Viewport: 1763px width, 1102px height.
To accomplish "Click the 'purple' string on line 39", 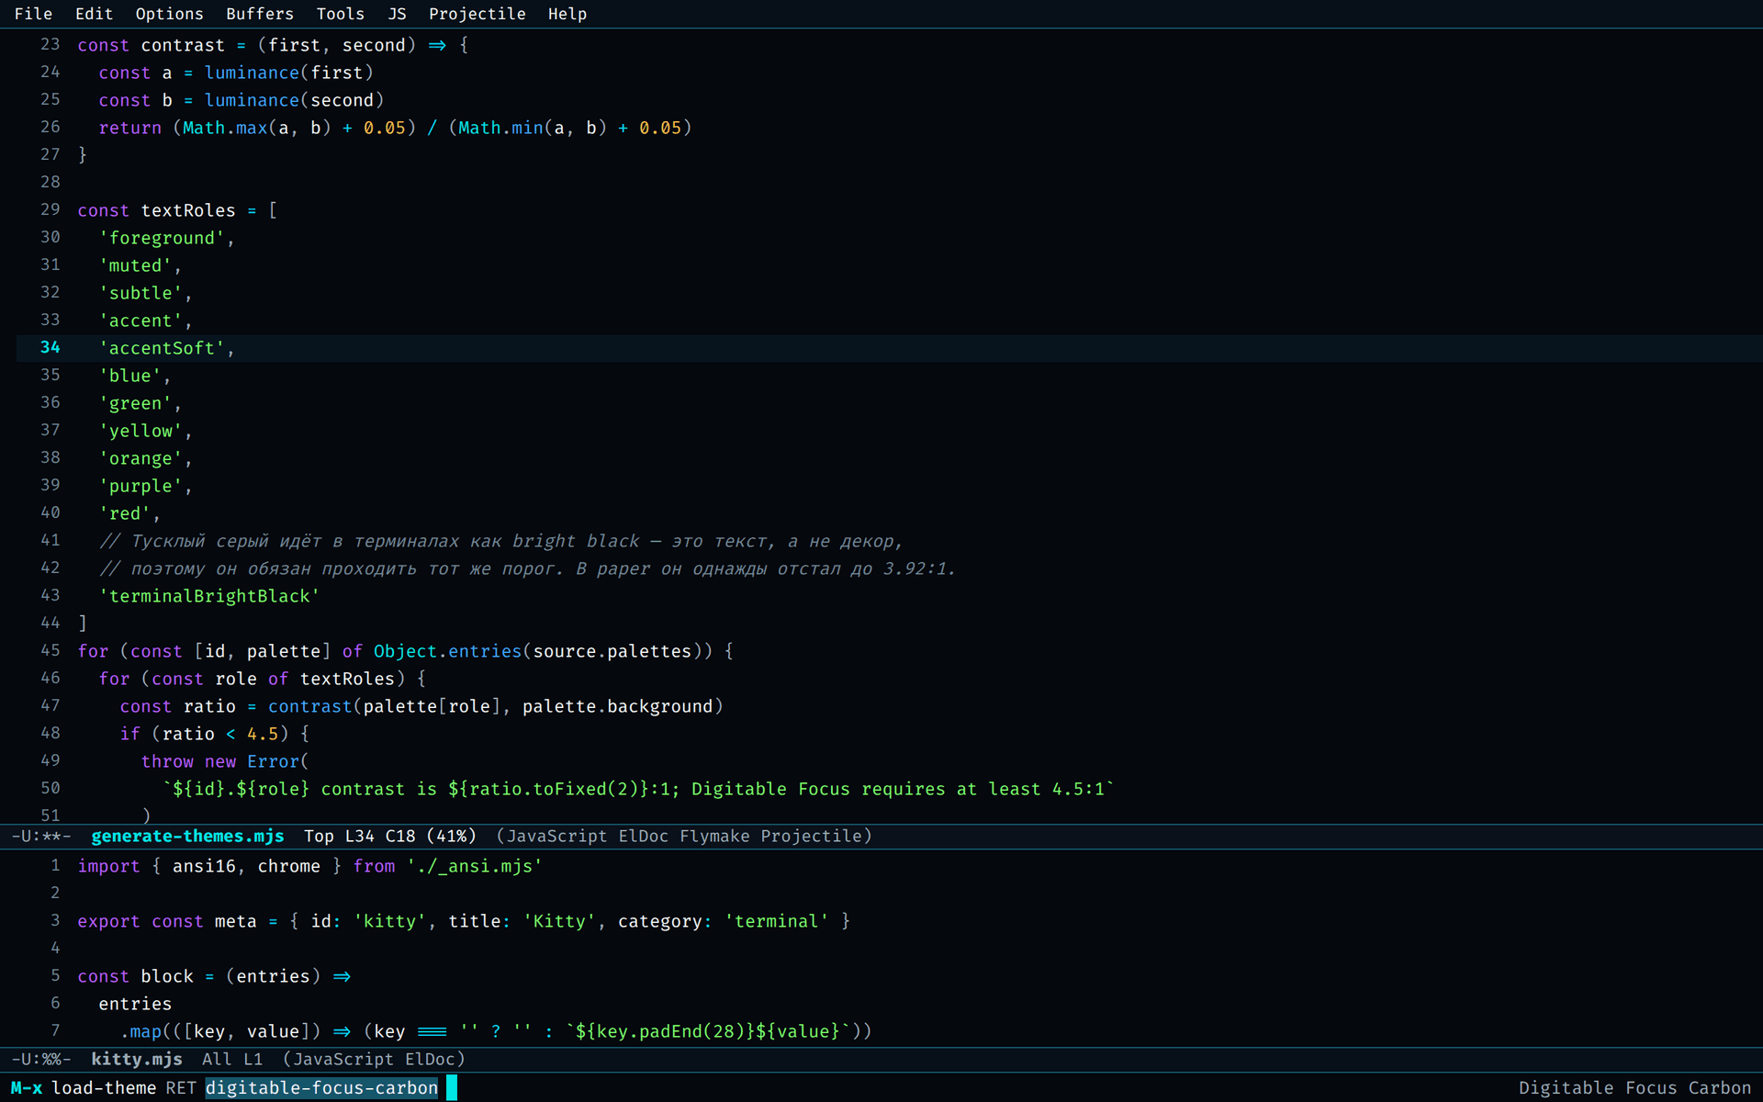I will pyautogui.click(x=140, y=486).
